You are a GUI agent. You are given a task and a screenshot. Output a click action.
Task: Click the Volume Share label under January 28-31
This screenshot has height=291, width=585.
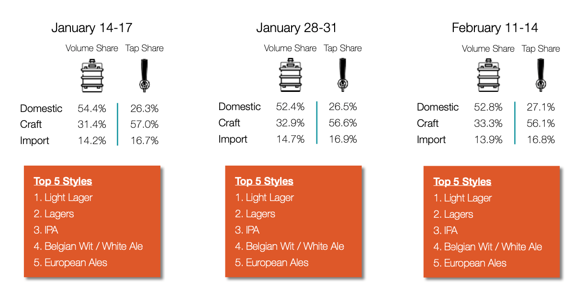290,48
